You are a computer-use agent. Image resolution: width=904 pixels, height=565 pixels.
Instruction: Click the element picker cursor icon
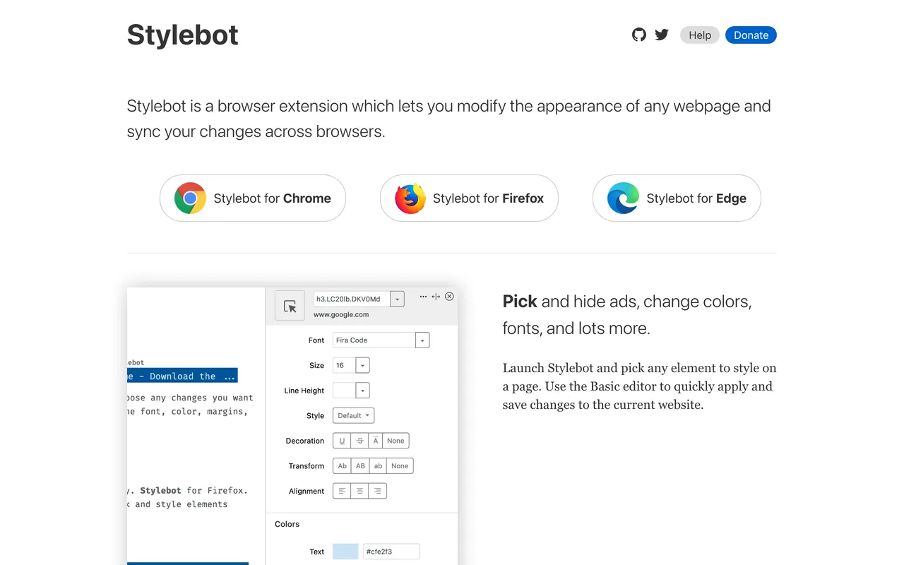(290, 306)
